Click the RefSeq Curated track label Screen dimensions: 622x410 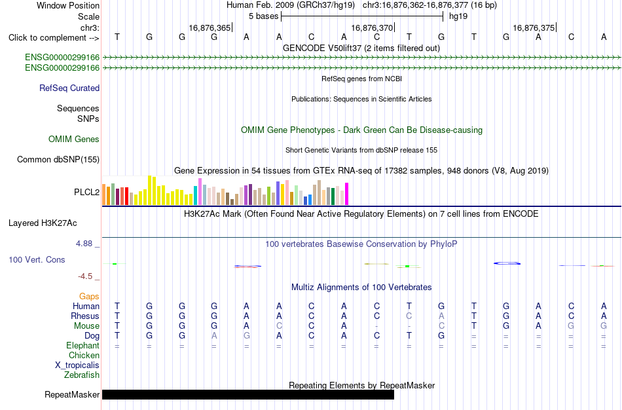69,88
